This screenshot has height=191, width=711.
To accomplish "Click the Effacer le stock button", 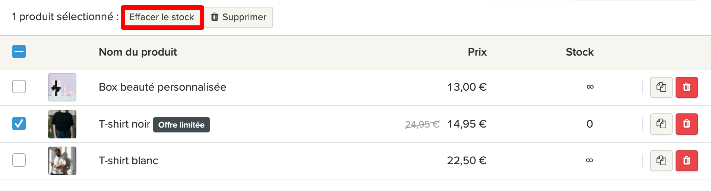I will click(x=162, y=17).
